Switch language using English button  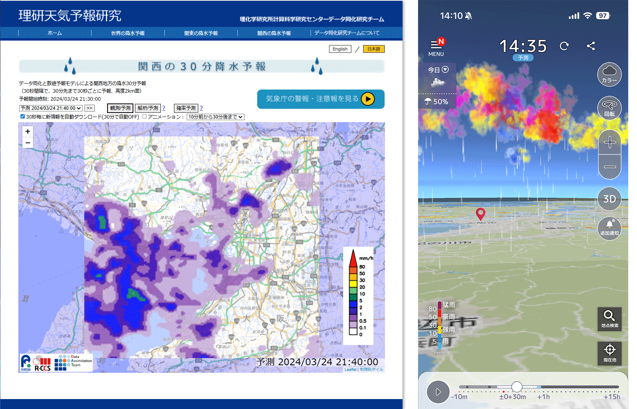pos(340,49)
